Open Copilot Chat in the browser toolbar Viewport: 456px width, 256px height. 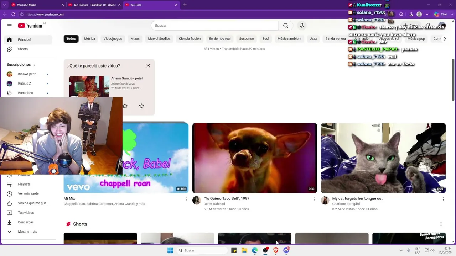441,14
